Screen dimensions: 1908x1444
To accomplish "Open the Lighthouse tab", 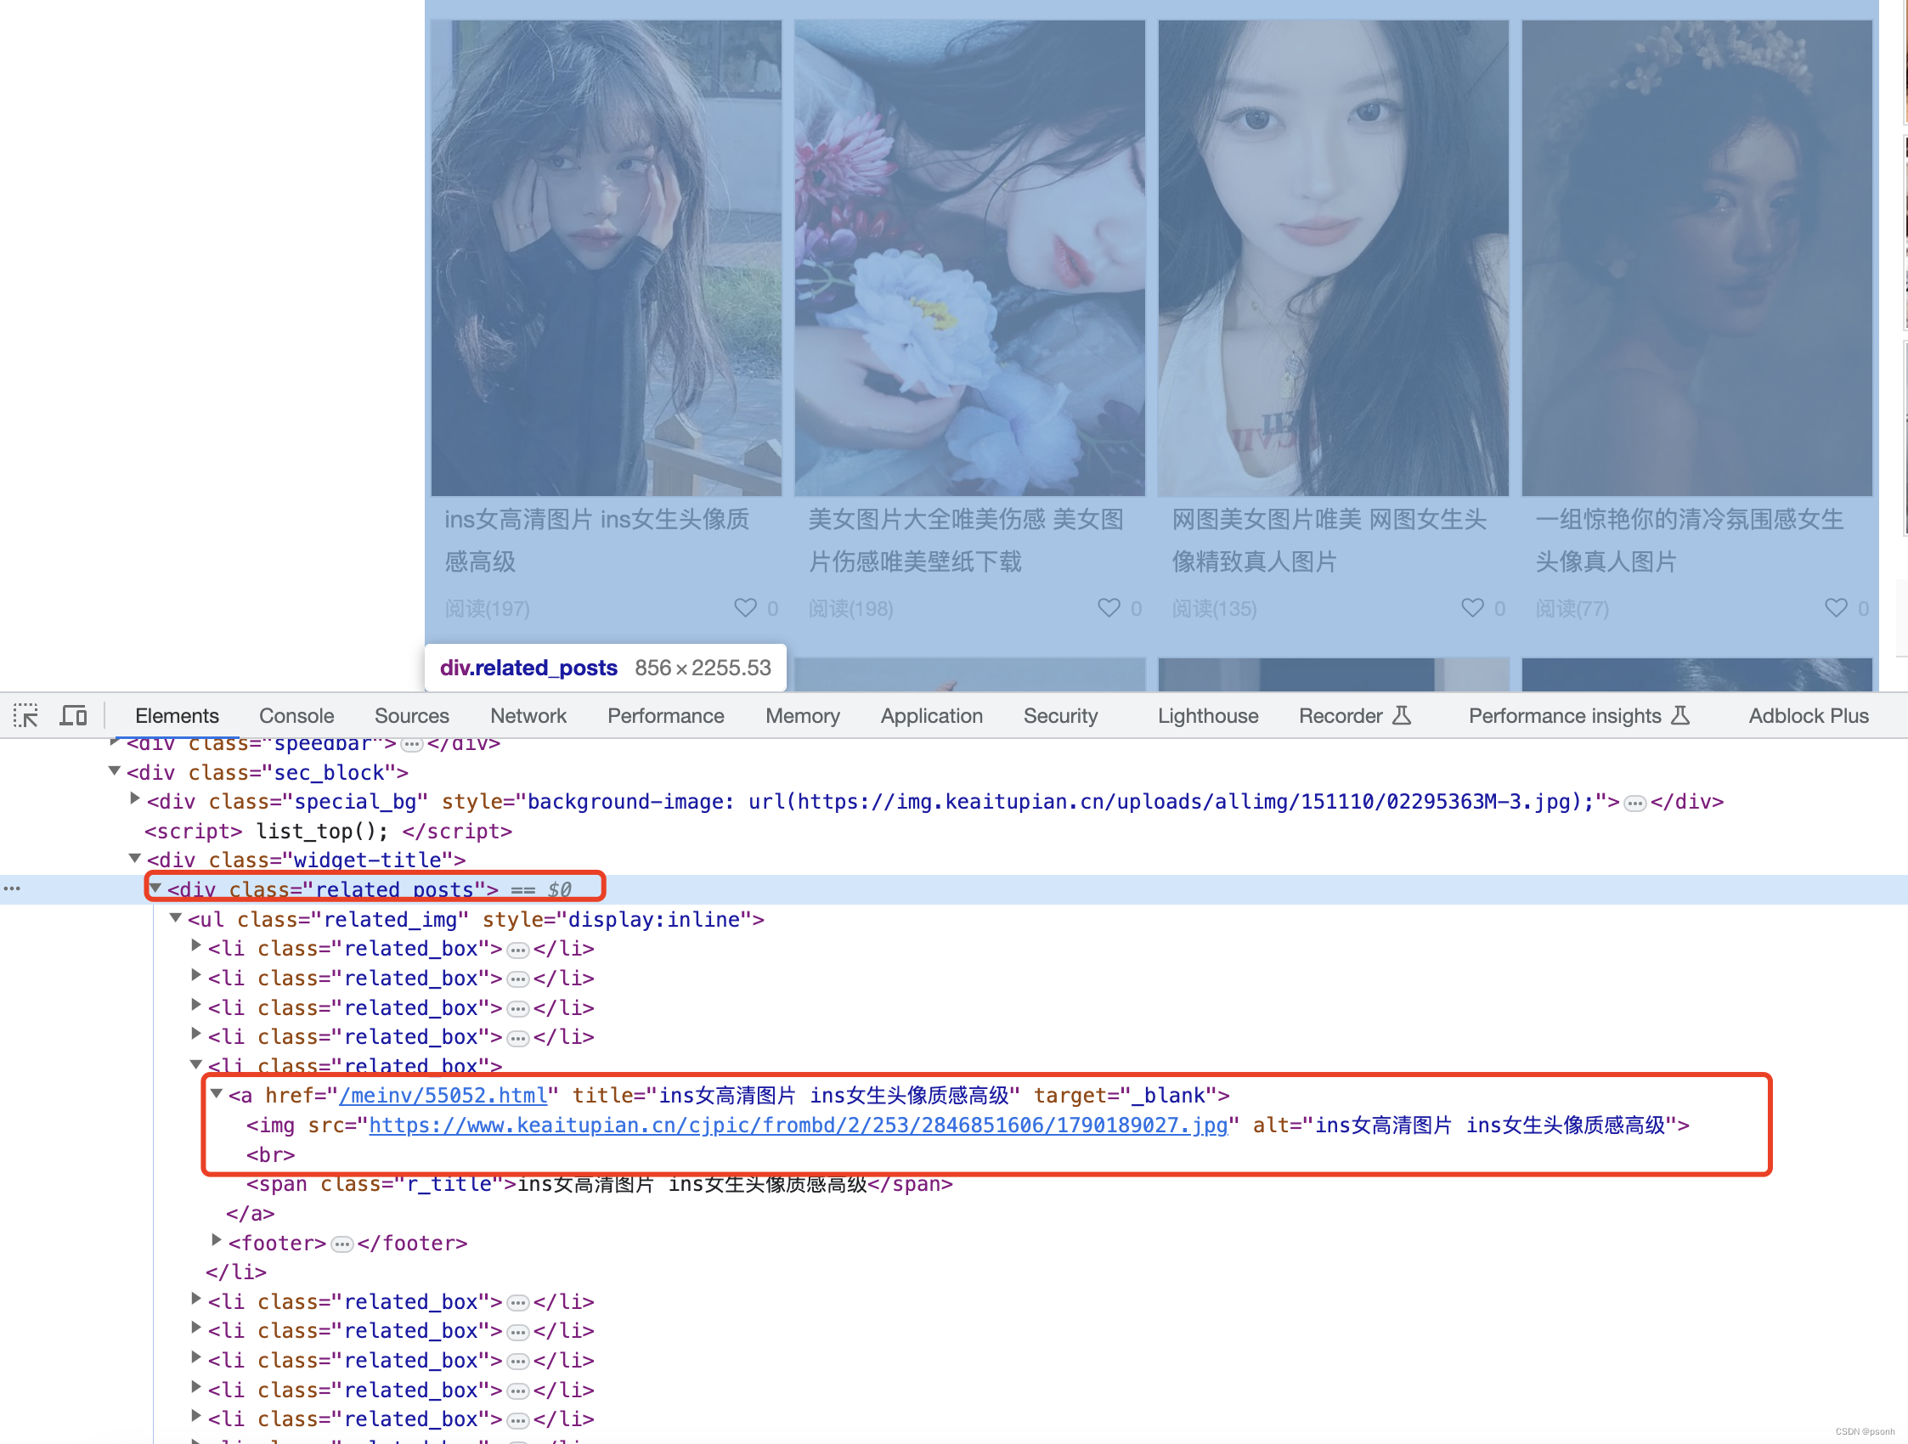I will click(1207, 715).
